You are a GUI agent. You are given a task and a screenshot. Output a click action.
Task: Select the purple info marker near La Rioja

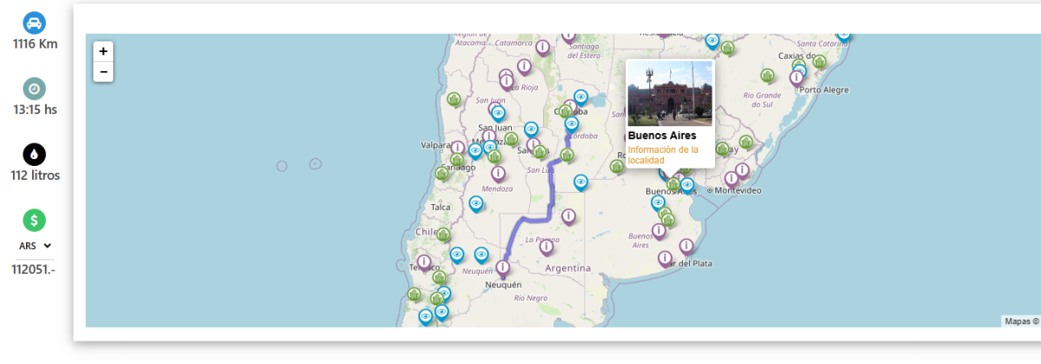click(506, 81)
